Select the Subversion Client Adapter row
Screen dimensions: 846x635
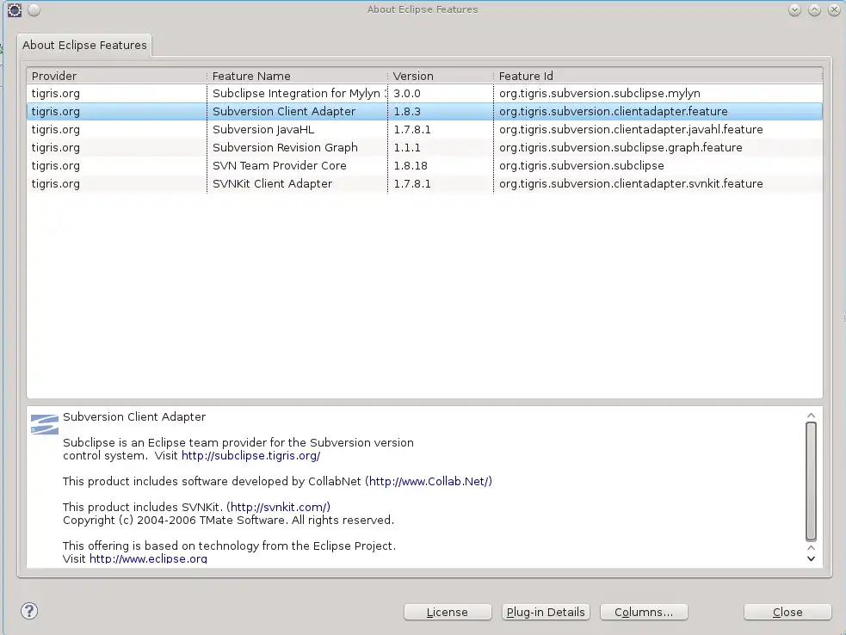point(424,112)
